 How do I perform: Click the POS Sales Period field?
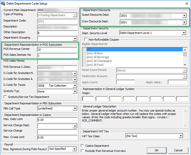(x=57, y=61)
